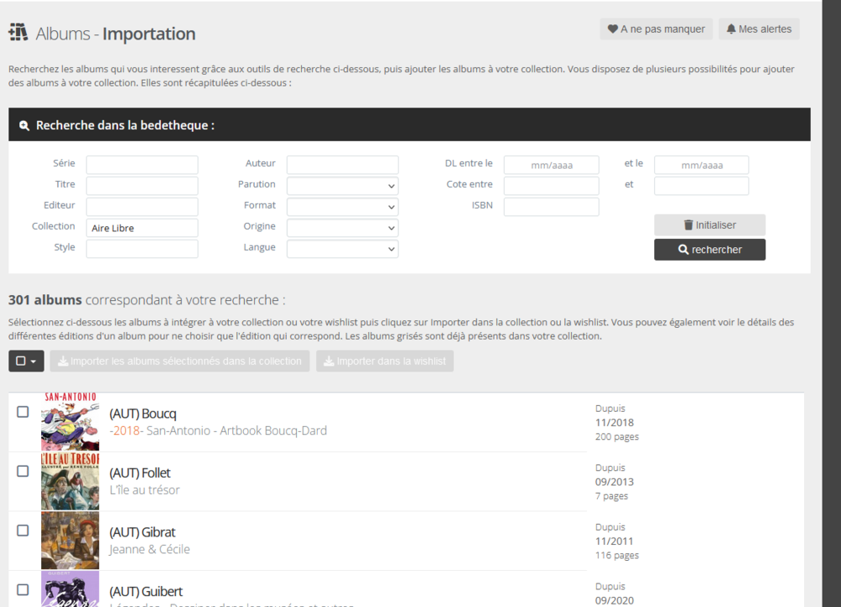This screenshot has width=841, height=607.
Task: Click the bedetheque search header magnifier icon
Action: (24, 125)
